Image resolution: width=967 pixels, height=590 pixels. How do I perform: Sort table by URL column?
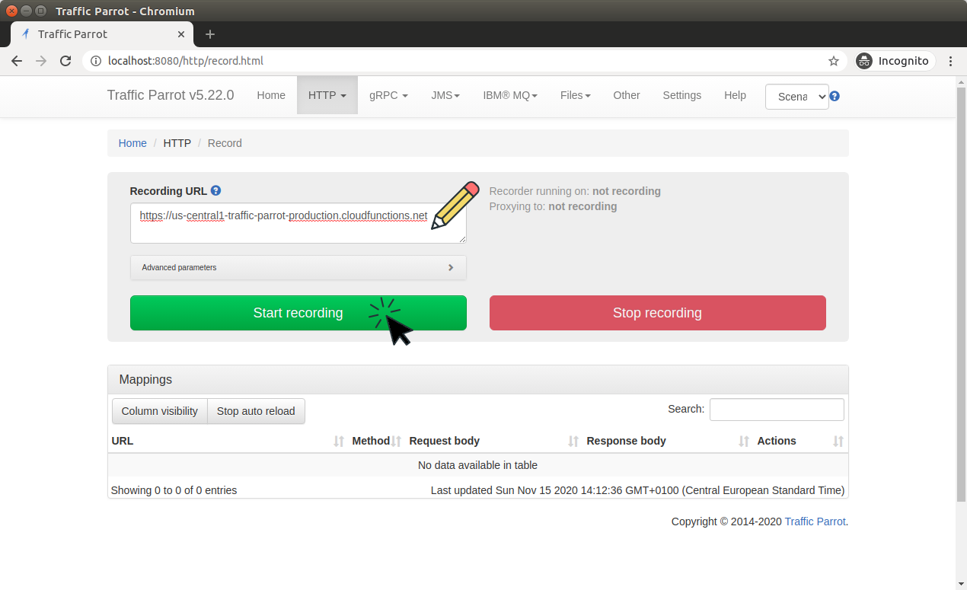(228, 441)
